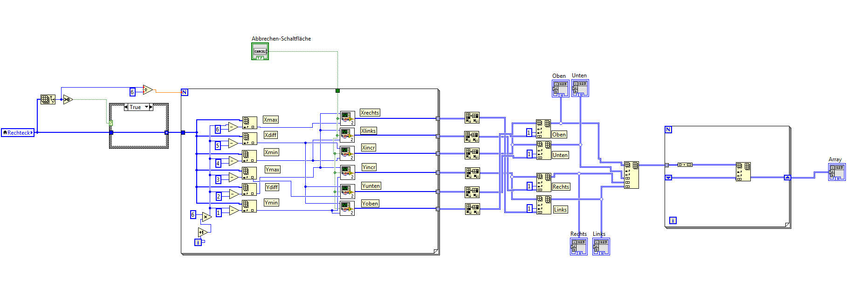This screenshot has height=302, width=858.
Task: Click the constant 1 next to Oben function
Action: tap(529, 132)
